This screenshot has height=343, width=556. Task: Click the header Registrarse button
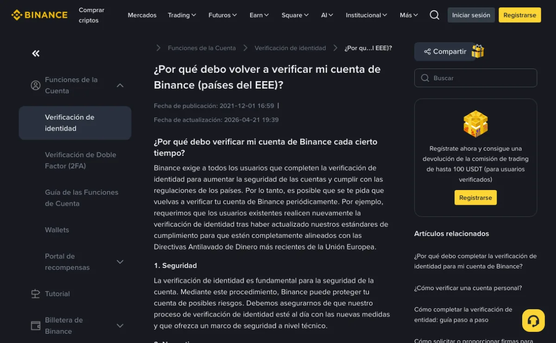pyautogui.click(x=519, y=15)
